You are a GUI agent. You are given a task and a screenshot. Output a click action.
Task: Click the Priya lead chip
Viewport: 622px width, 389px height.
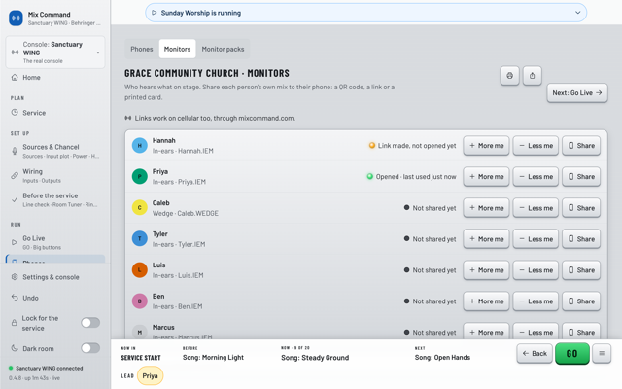[150, 375]
